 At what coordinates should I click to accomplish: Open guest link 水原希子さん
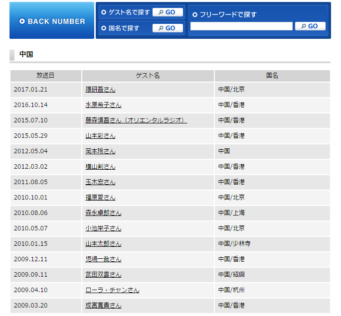pos(103,105)
